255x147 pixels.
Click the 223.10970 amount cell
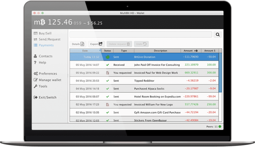[191, 65]
